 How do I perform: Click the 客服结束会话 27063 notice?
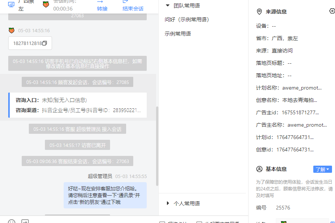click(x=77, y=161)
